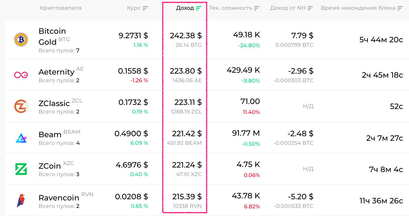Sort by Время нахождения блока icon
This screenshot has width=409, height=216.
(400, 8)
